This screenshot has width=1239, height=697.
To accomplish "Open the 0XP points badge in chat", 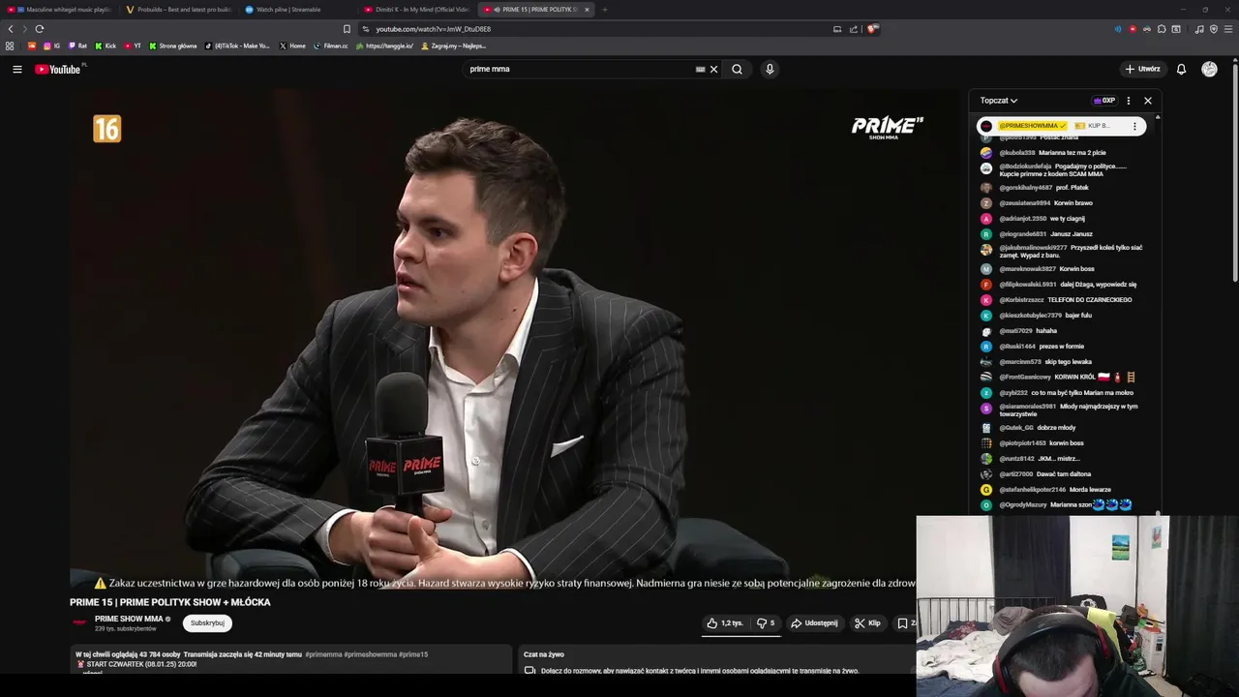I will coord(1104,101).
